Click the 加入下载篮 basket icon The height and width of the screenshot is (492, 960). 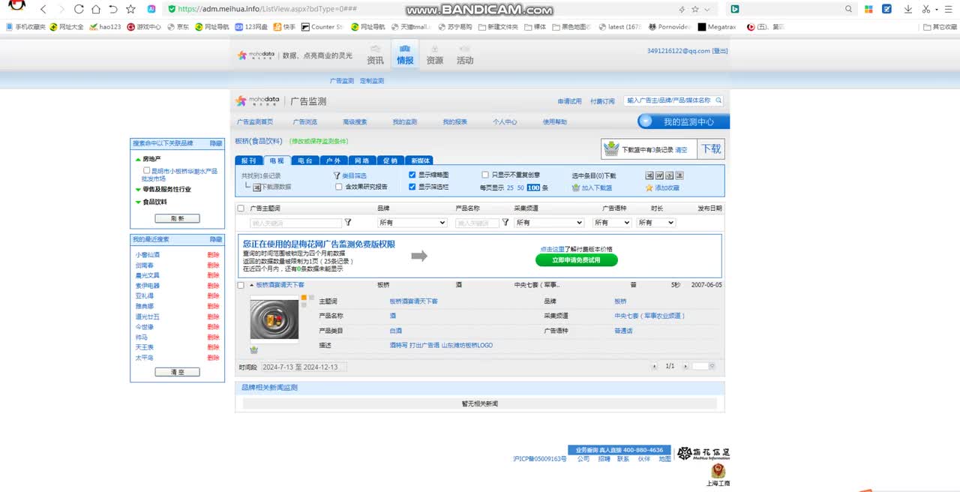576,187
